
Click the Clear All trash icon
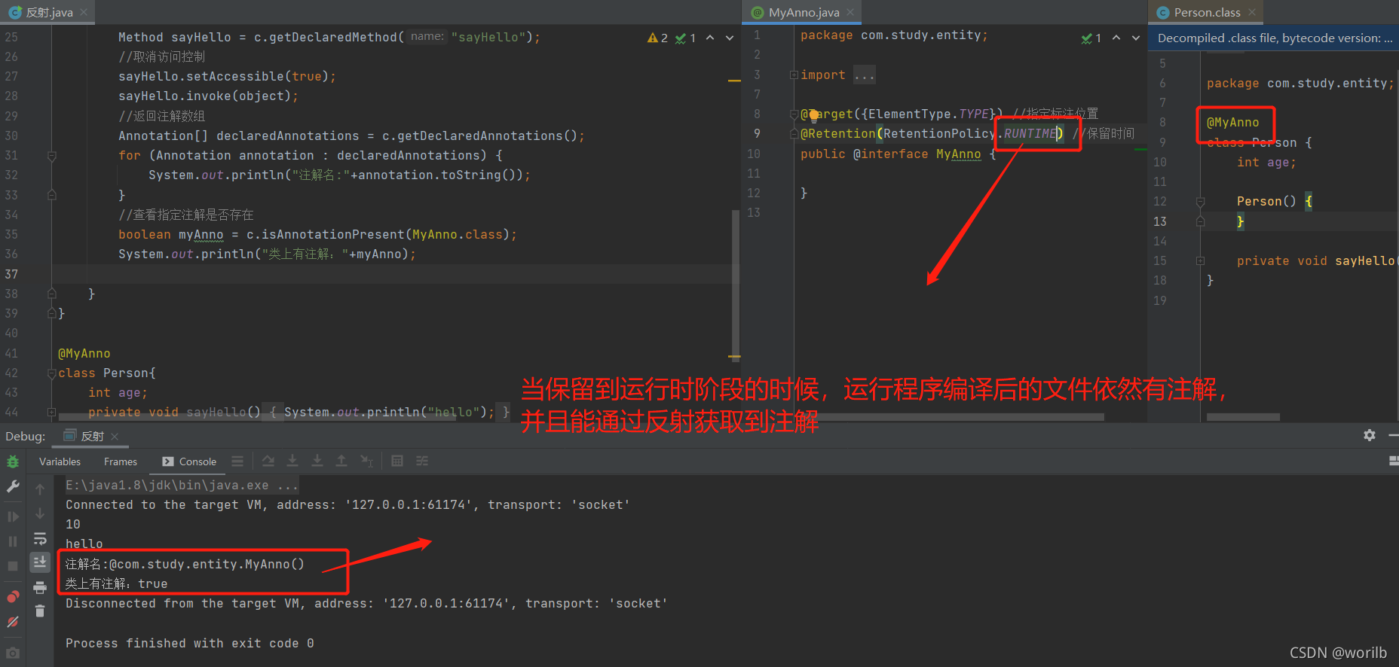click(40, 611)
